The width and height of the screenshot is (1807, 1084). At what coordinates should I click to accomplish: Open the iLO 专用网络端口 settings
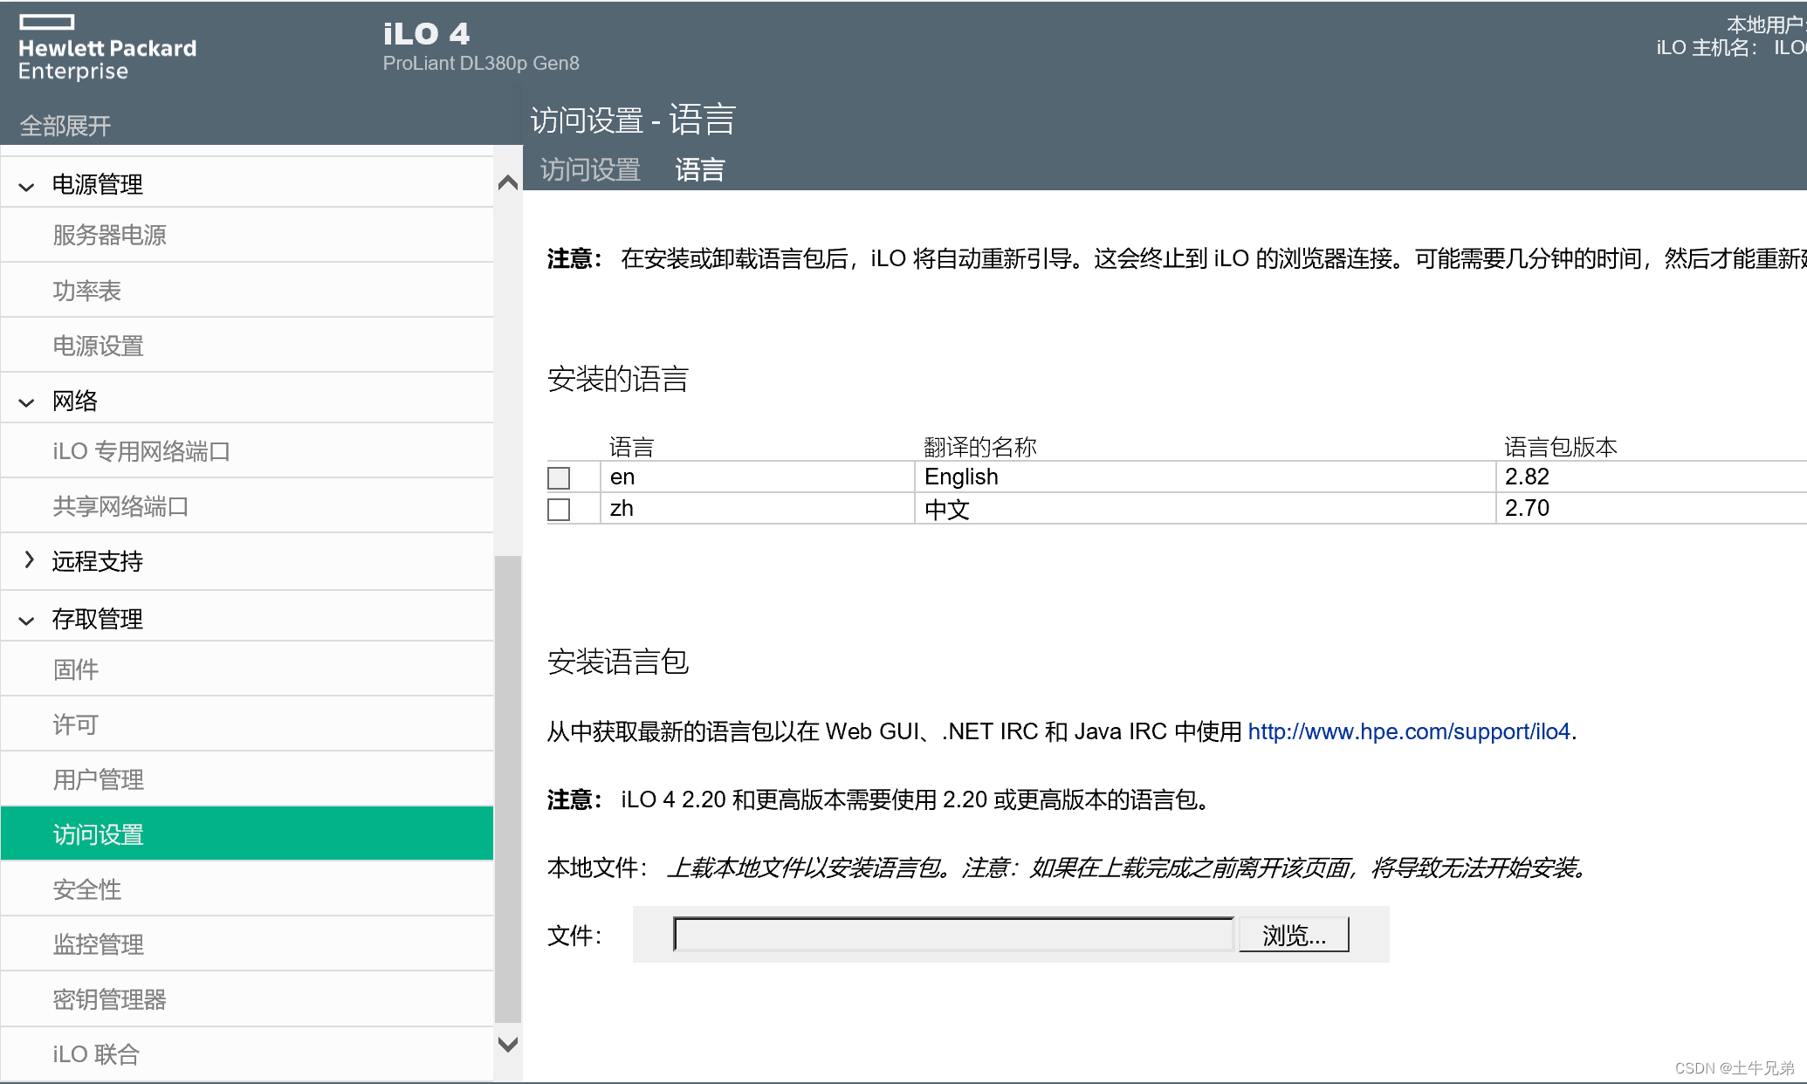(140, 450)
